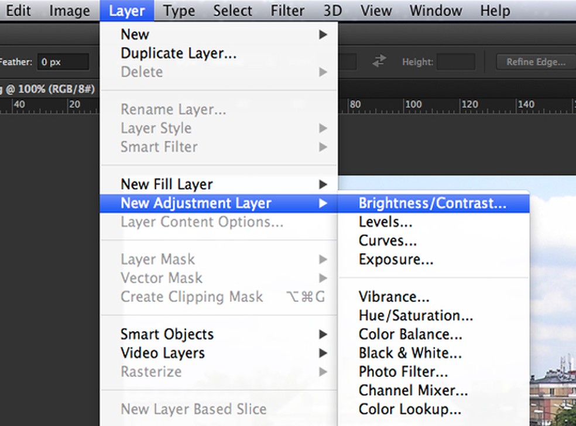Choose the Channel Mixer adjustment
The height and width of the screenshot is (426, 576).
[413, 390]
